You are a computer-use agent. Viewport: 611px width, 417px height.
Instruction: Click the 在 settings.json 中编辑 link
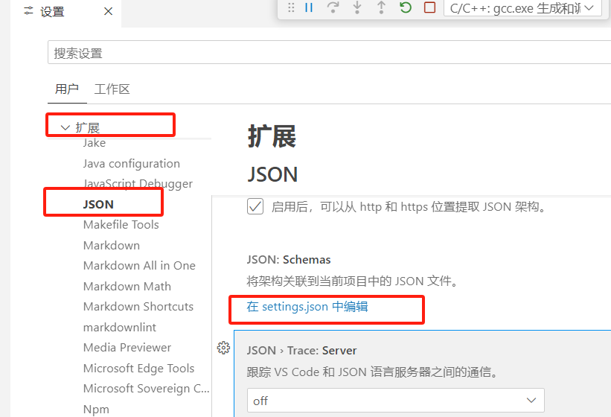tap(307, 306)
